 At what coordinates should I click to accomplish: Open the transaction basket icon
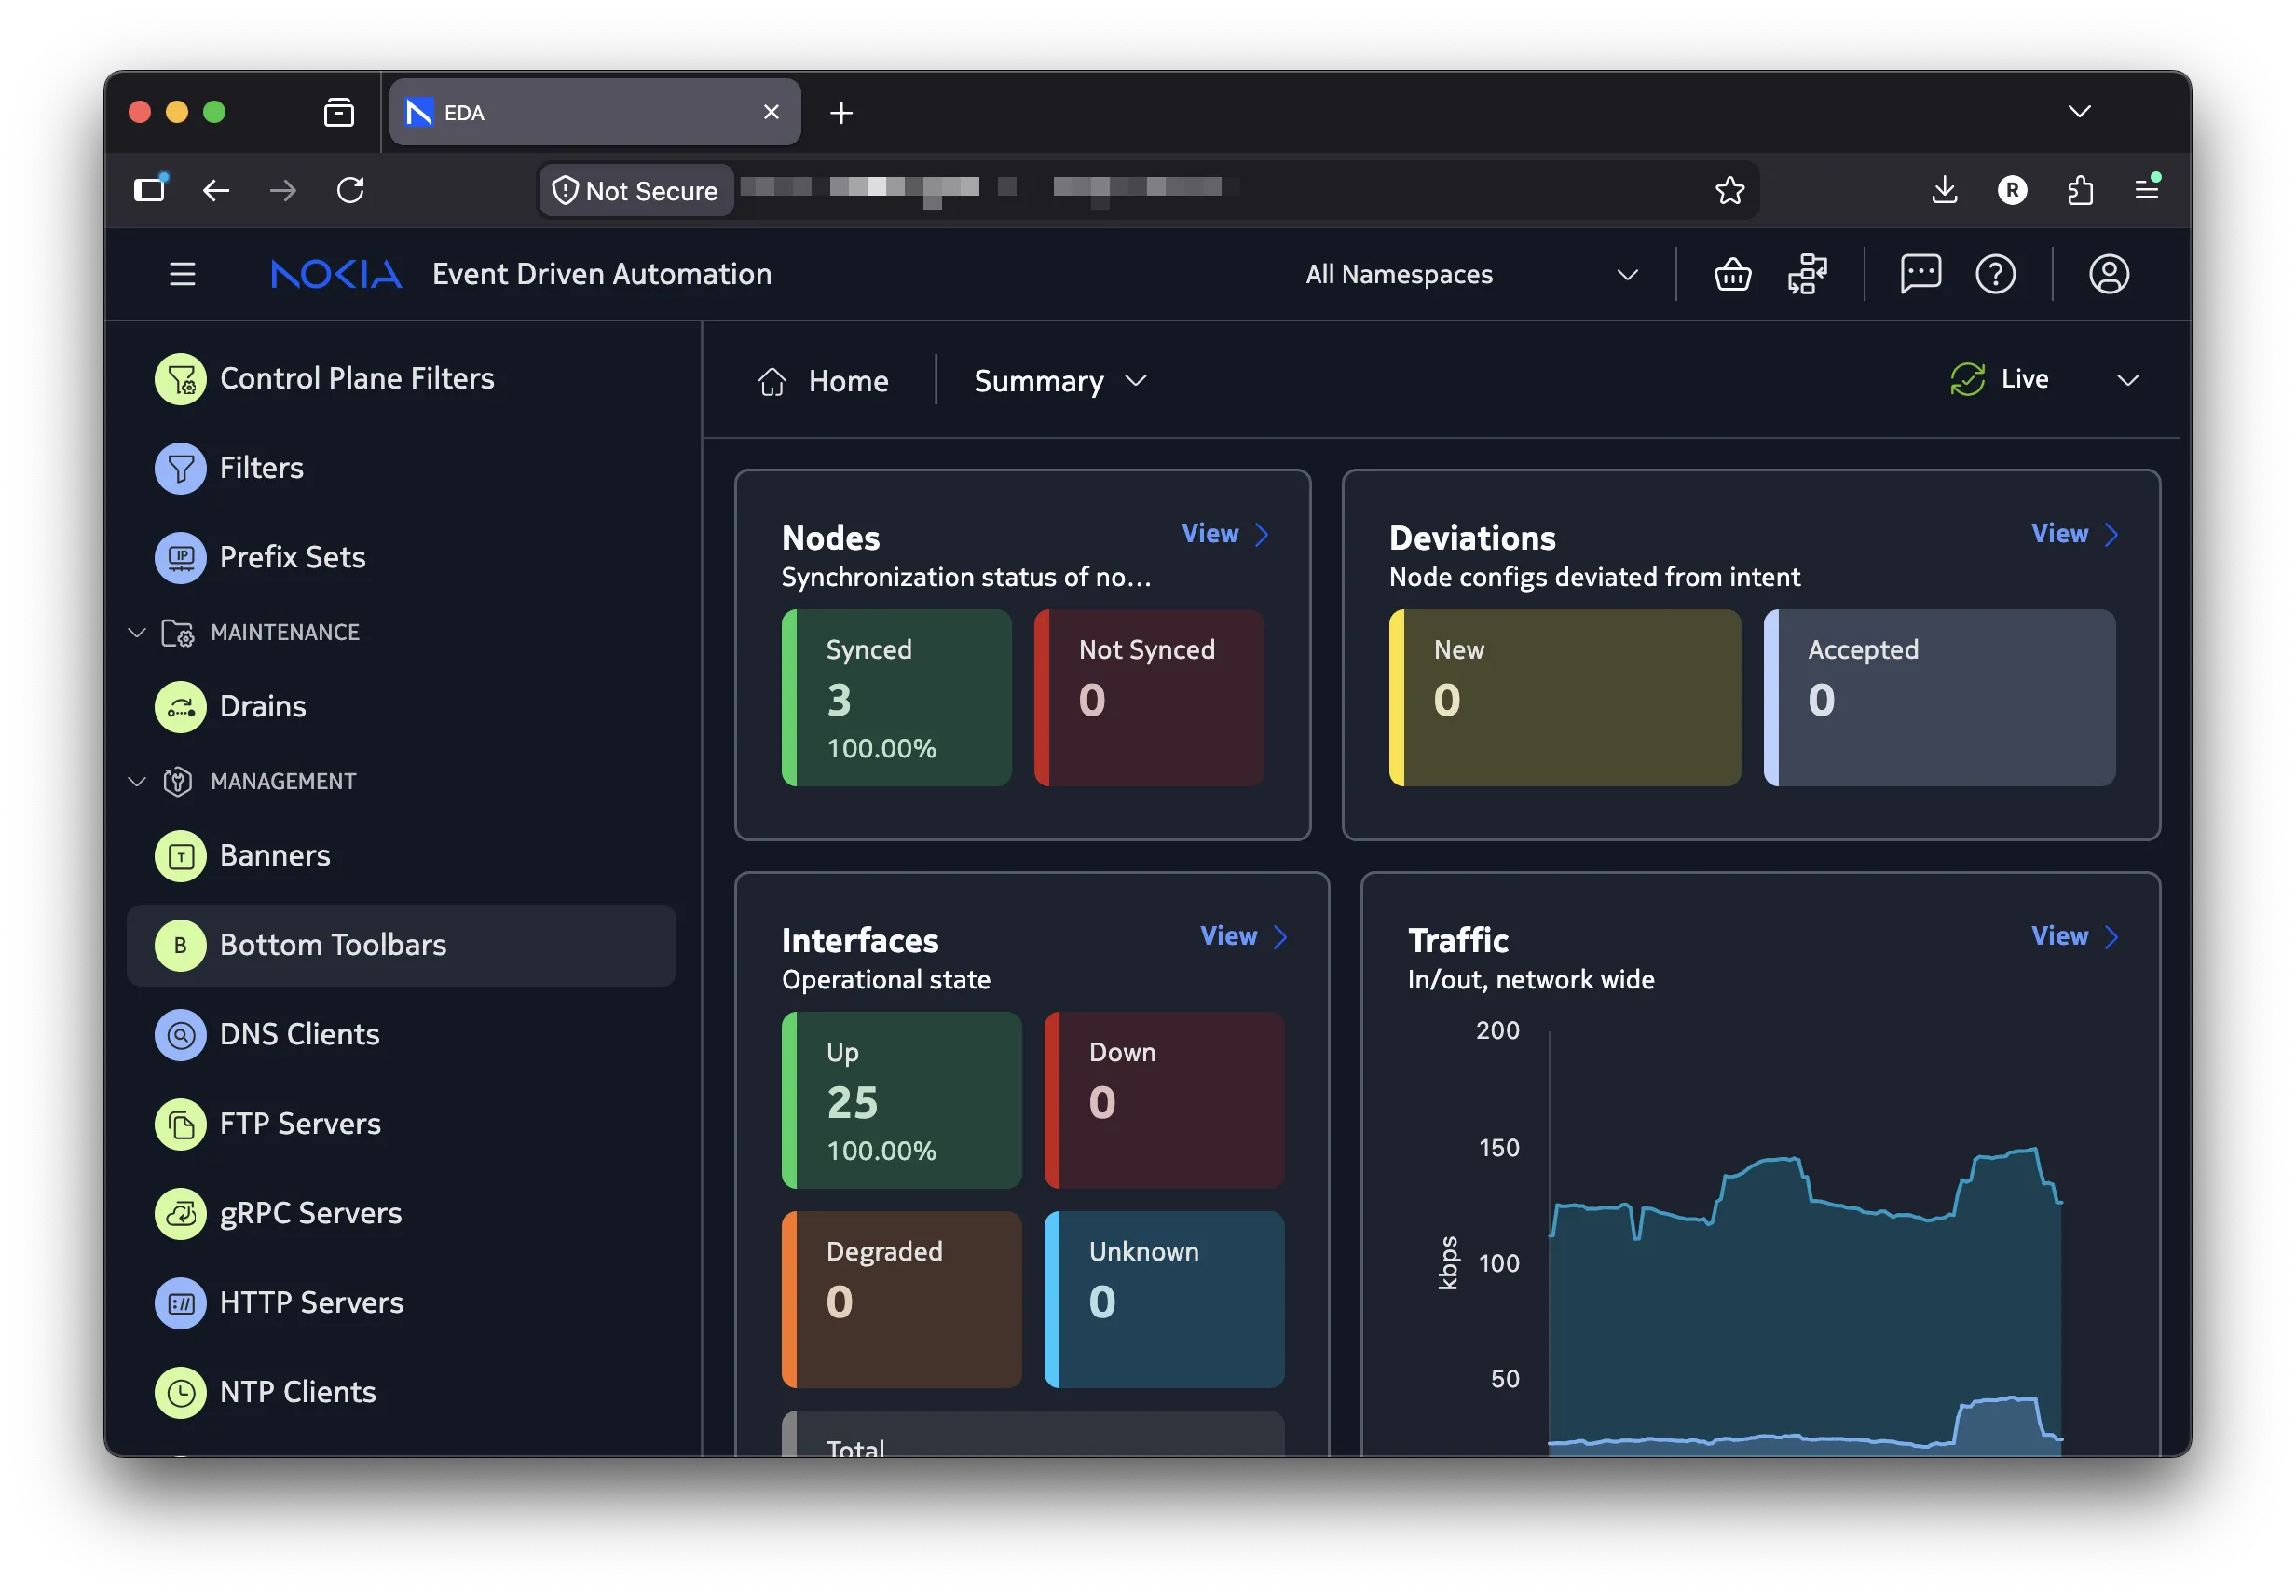(1732, 274)
